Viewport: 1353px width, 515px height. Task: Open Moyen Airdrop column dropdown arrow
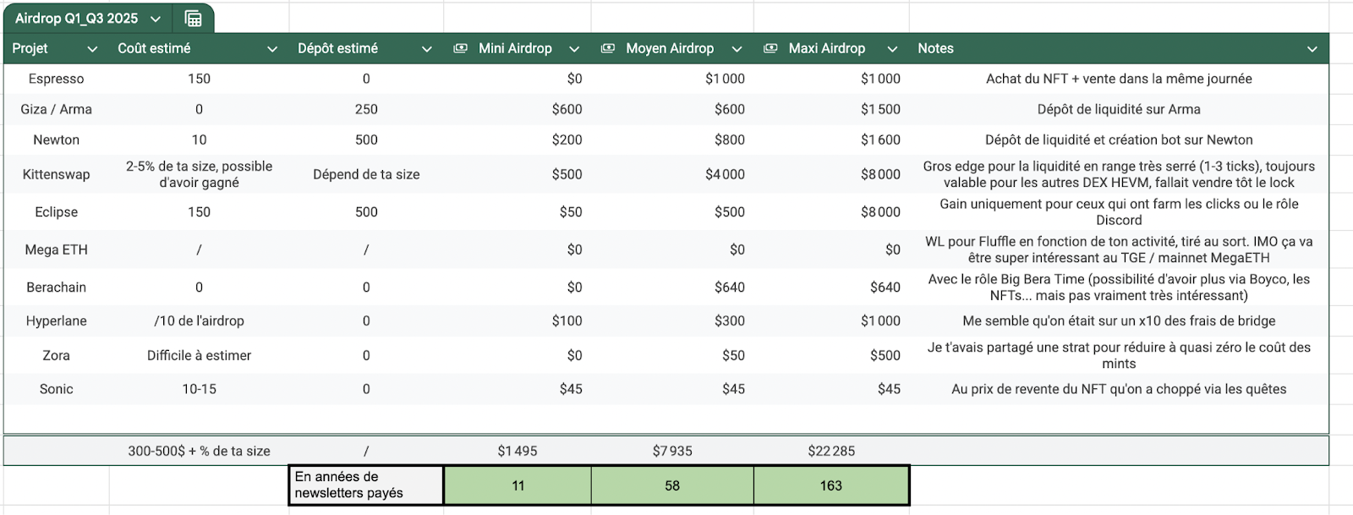[737, 49]
